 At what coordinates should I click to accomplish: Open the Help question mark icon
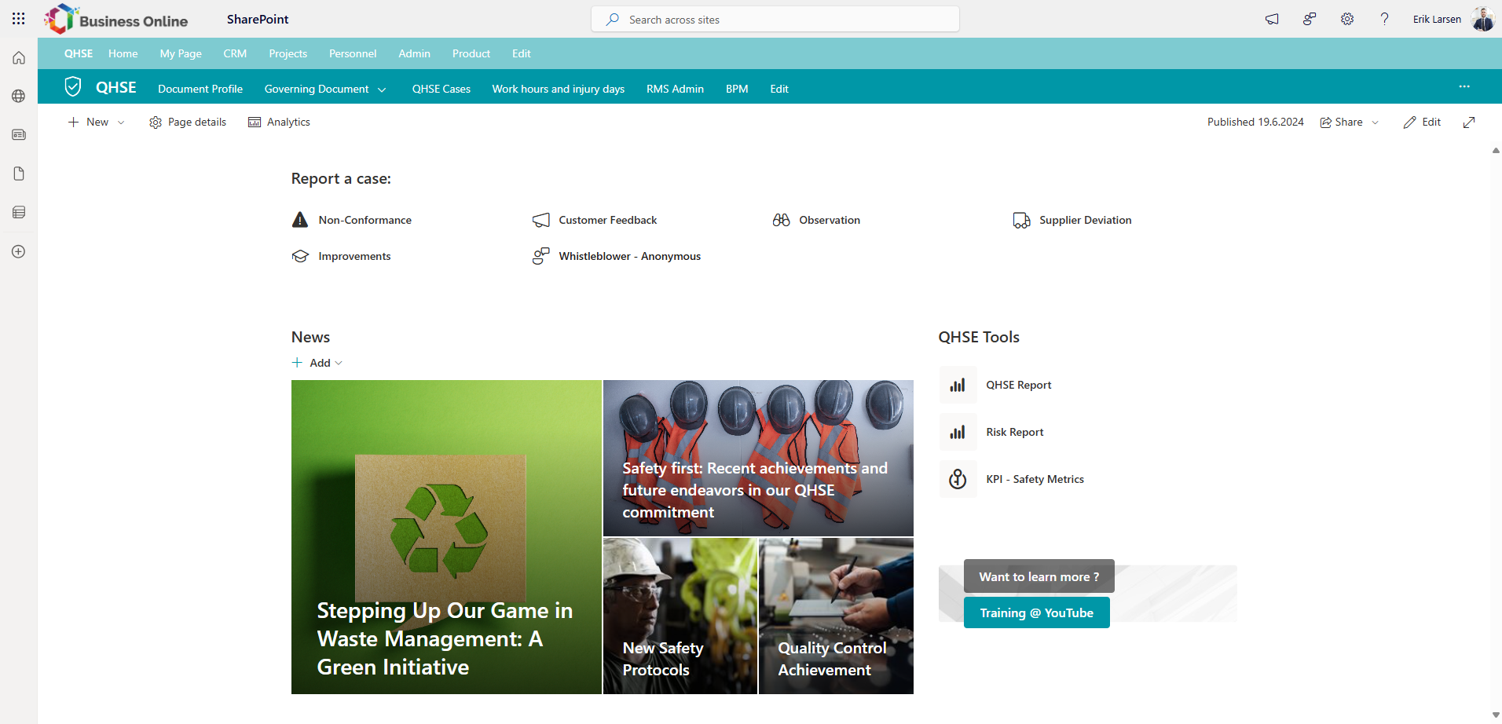1385,19
